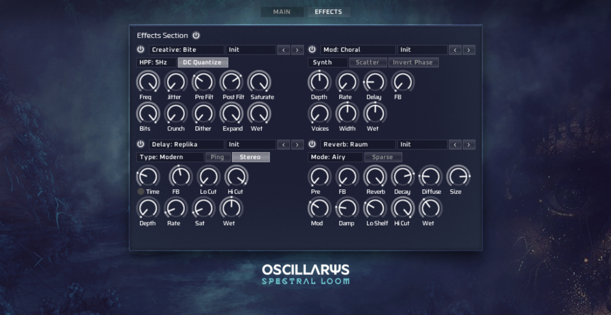
Task: Disable the Delay: Replika effect power
Action: click(140, 144)
